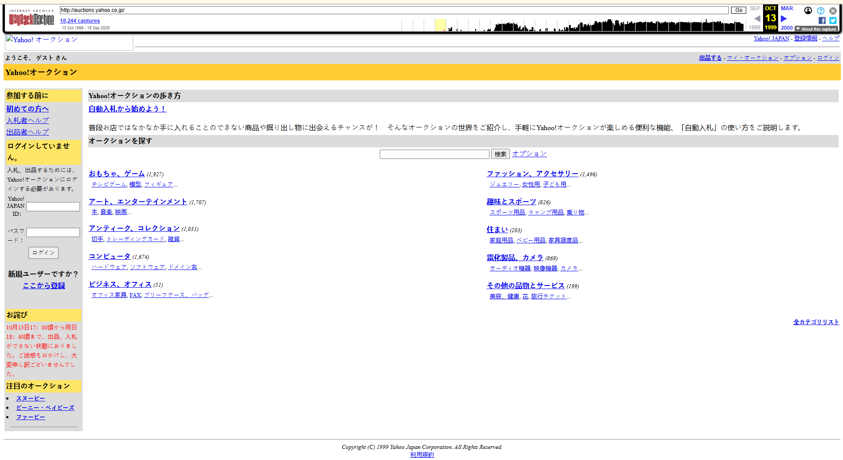Open the ファービー featured auction
The width and height of the screenshot is (843, 460).
[31, 417]
